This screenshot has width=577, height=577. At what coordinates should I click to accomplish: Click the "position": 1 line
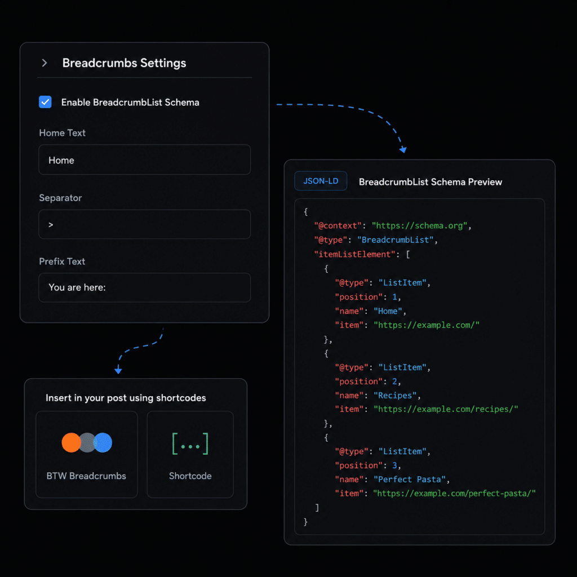point(367,297)
